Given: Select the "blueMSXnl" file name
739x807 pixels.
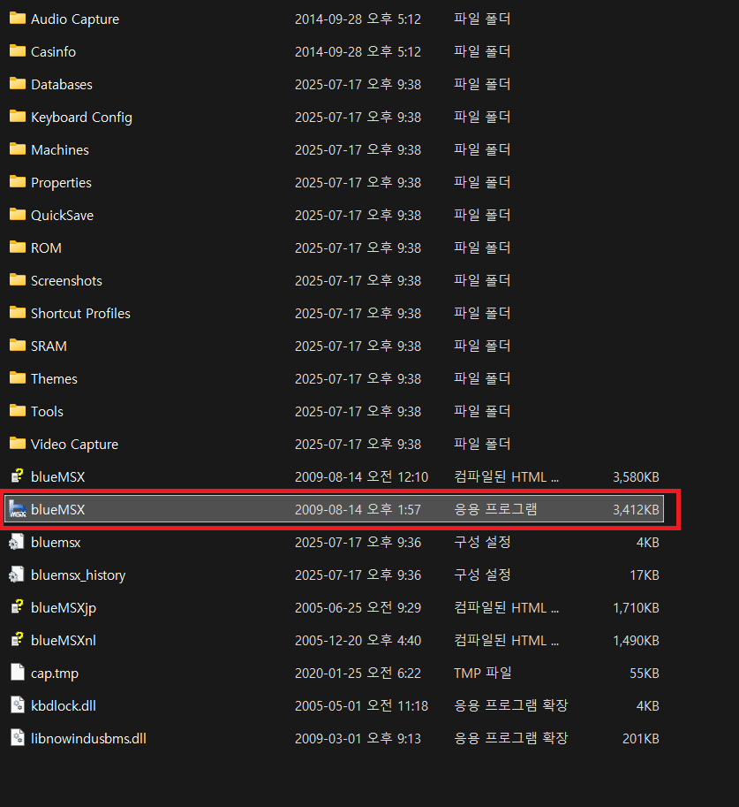Looking at the screenshot, I should (64, 640).
